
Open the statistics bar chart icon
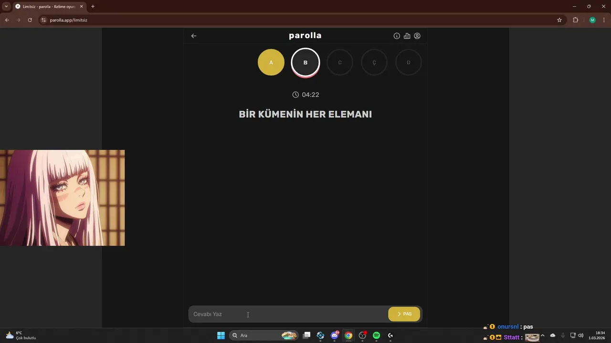407,36
